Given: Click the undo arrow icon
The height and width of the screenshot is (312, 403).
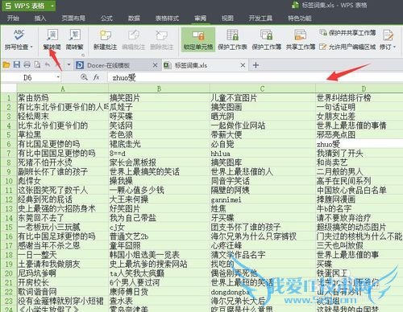Looking at the screenshot, I should tap(48, 64).
